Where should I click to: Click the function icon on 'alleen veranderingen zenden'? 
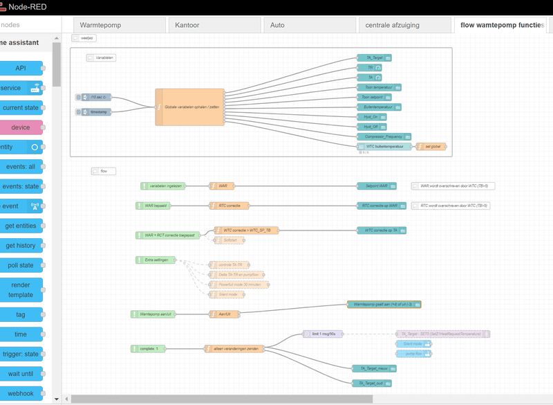208,348
